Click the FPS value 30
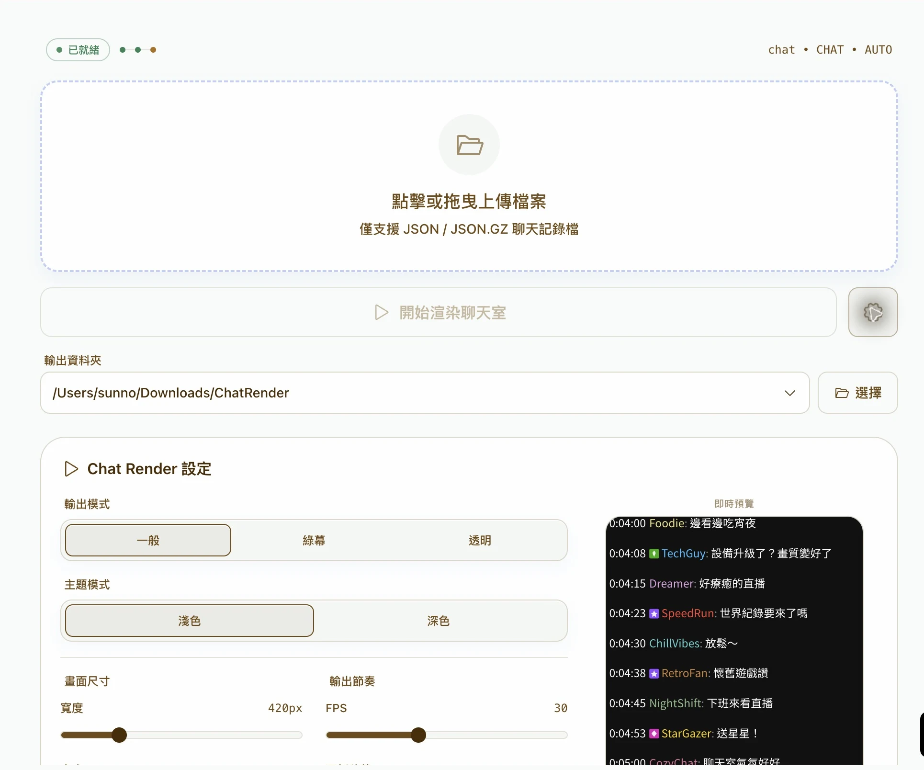The width and height of the screenshot is (924, 770). [561, 708]
